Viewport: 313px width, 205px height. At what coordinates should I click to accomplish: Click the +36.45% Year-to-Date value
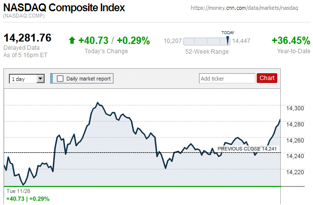(x=291, y=41)
